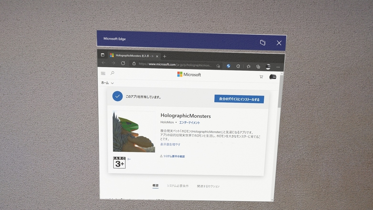Viewport: 373px width, 210px height.
Task: Open the Edge tab actions menu icon
Action: tap(103, 55)
